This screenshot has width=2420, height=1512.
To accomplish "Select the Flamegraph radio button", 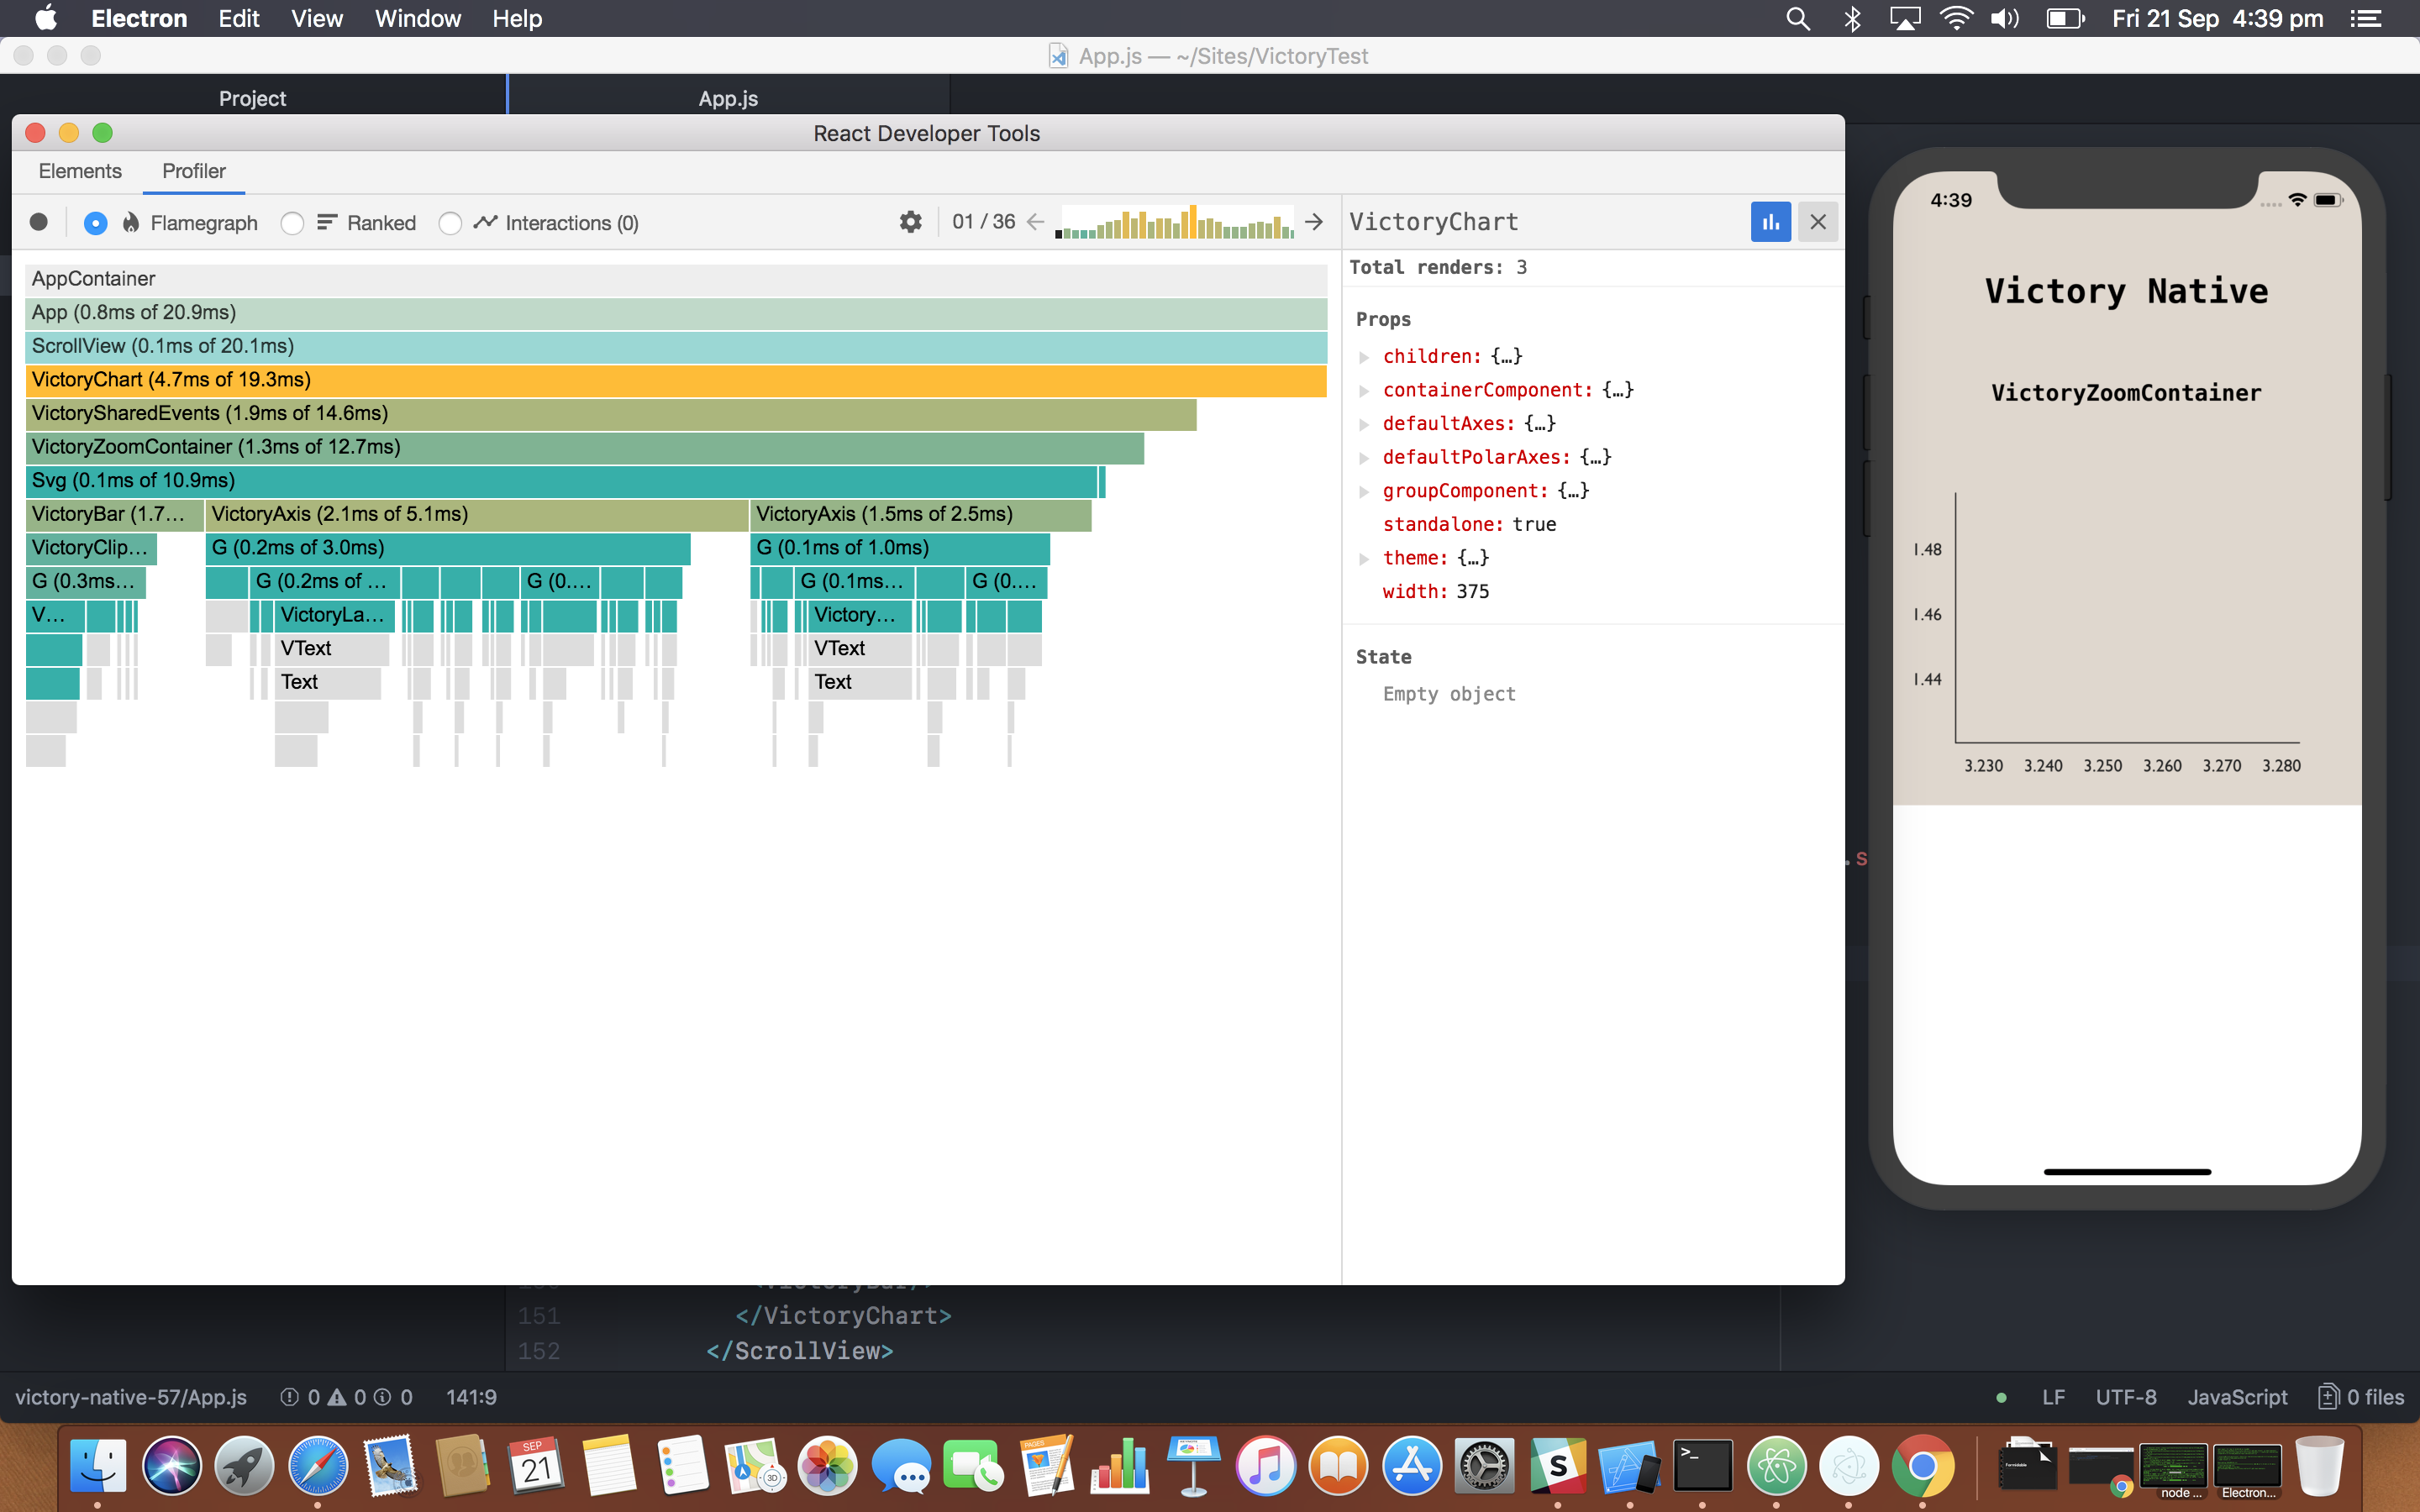I will pyautogui.click(x=95, y=223).
